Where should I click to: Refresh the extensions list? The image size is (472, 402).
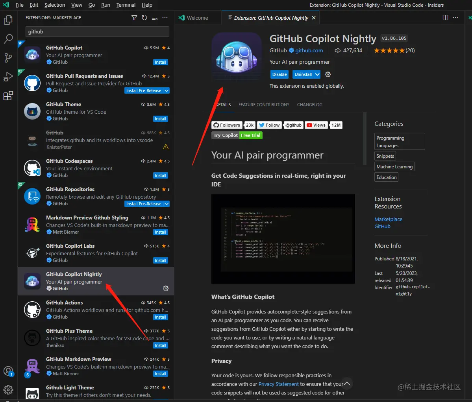(x=144, y=18)
